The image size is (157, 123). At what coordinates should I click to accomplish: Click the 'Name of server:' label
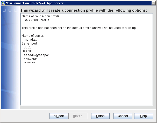coord(33,35)
